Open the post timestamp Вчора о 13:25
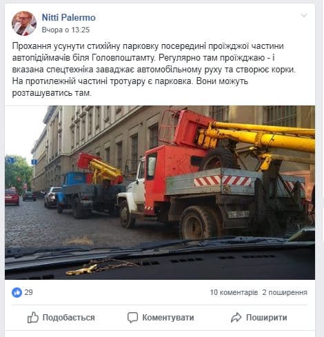Screen dimensions: 324x337 [65, 30]
